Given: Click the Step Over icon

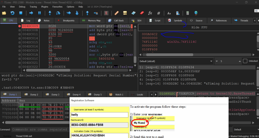Looking at the screenshot, I should pyautogui.click(x=58, y=13).
